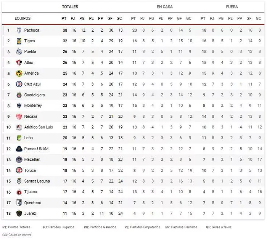Click the Querétaro row position number 17
This screenshot has height=239, width=267.
[x=8, y=203]
